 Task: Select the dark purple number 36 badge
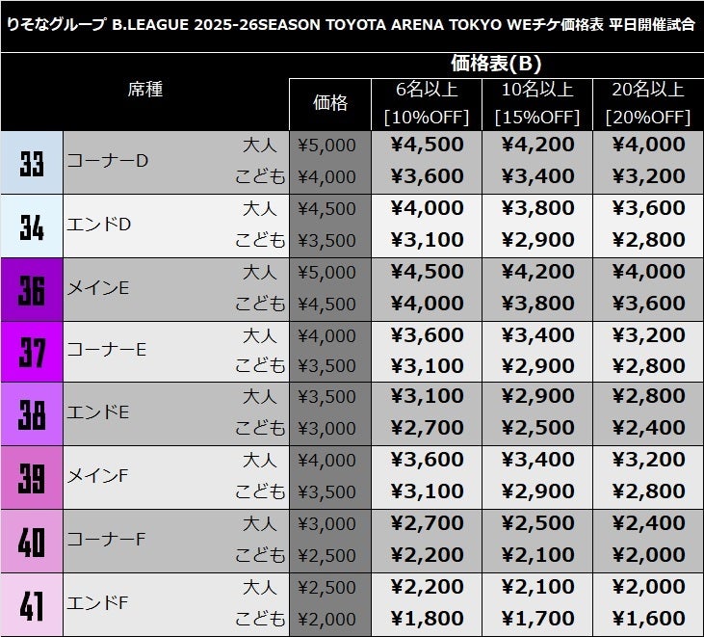[x=32, y=288]
